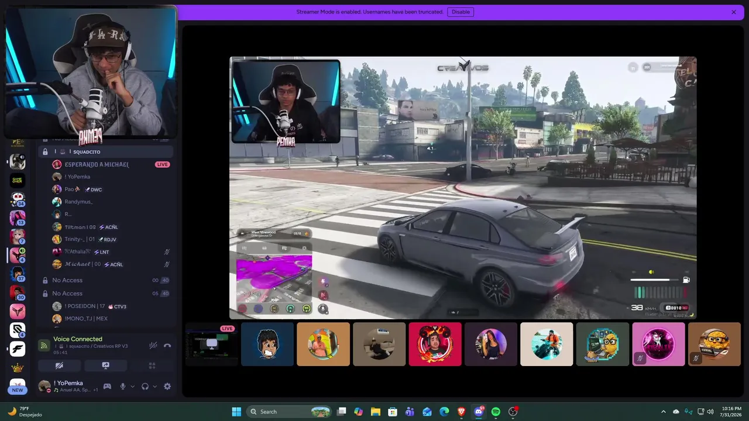The image size is (749, 421).
Task: Disconnect from the voice channel
Action: [167, 346]
